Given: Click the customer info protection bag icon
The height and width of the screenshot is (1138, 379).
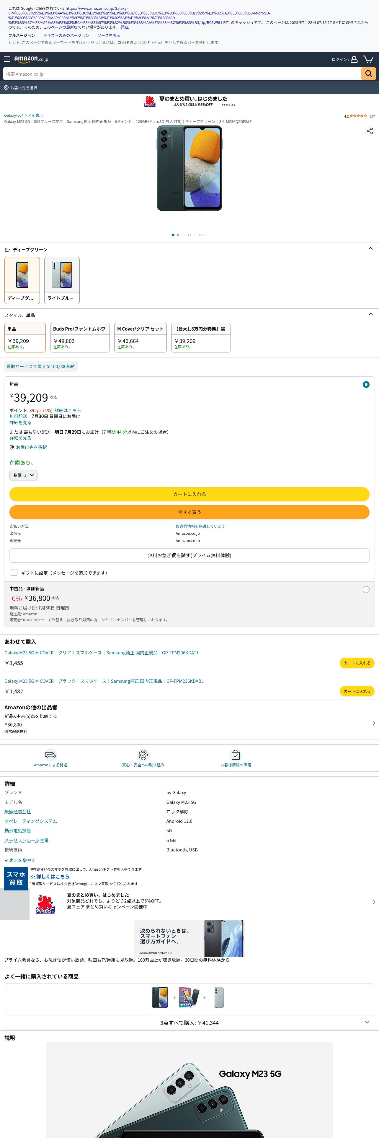Looking at the screenshot, I should (236, 755).
